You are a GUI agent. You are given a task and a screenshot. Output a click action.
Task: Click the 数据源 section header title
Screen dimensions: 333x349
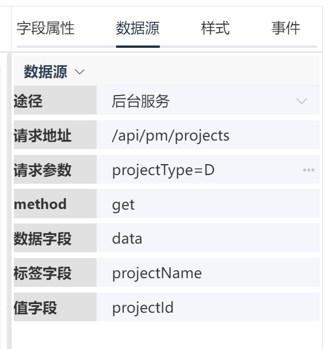45,71
